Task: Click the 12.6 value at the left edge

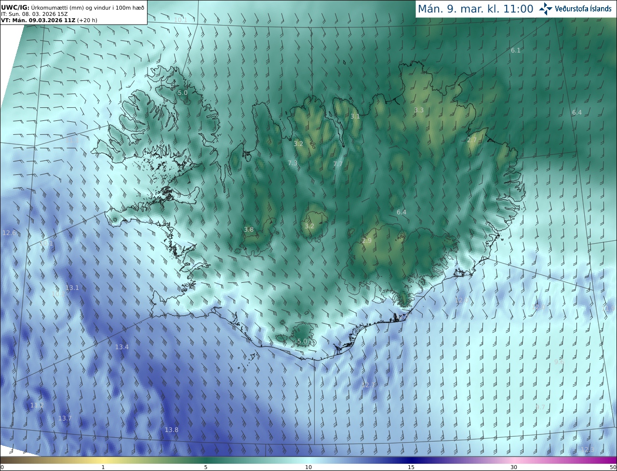Action: [9, 233]
